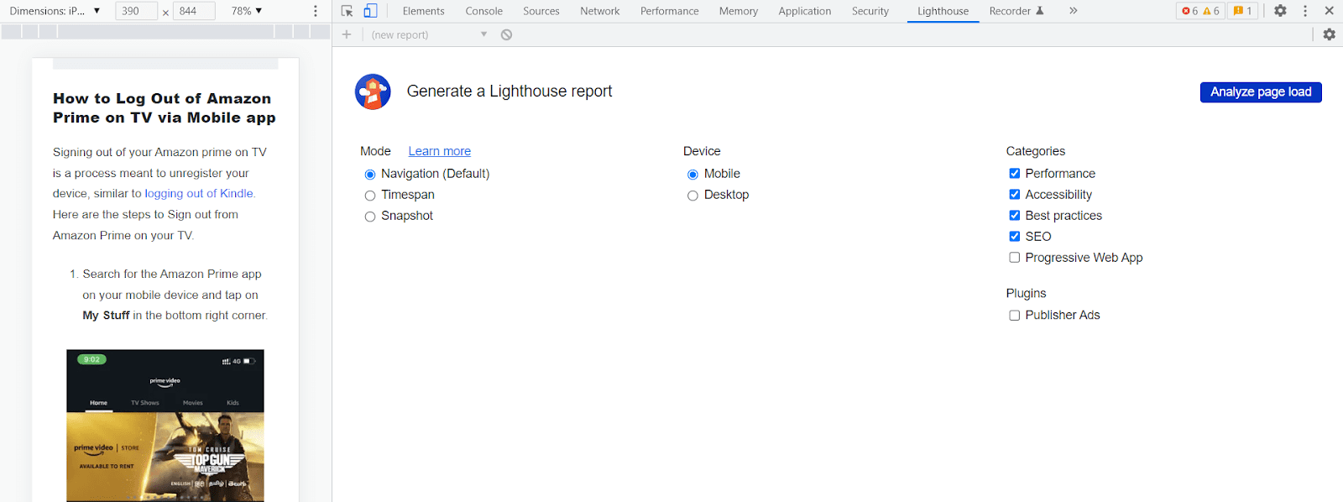Screen dimensions: 1343x502
Task: Click the viewport width field 390
Action: point(136,11)
